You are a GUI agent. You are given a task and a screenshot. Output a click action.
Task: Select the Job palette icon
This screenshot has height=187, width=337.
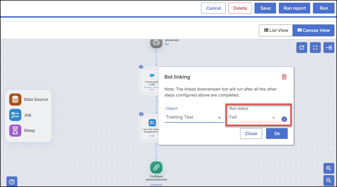pos(15,115)
